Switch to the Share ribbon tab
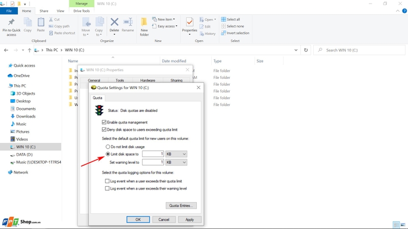 44,11
